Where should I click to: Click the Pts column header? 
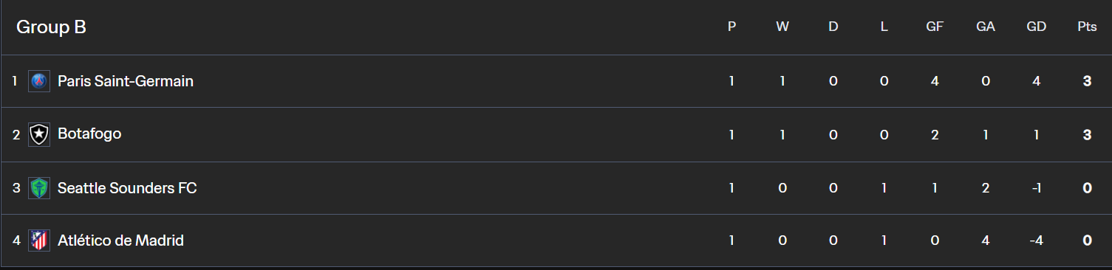(x=1087, y=27)
